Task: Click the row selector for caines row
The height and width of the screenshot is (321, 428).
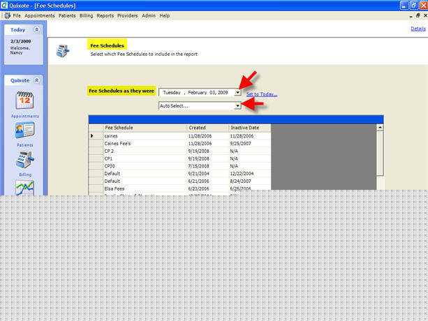Action: 96,136
